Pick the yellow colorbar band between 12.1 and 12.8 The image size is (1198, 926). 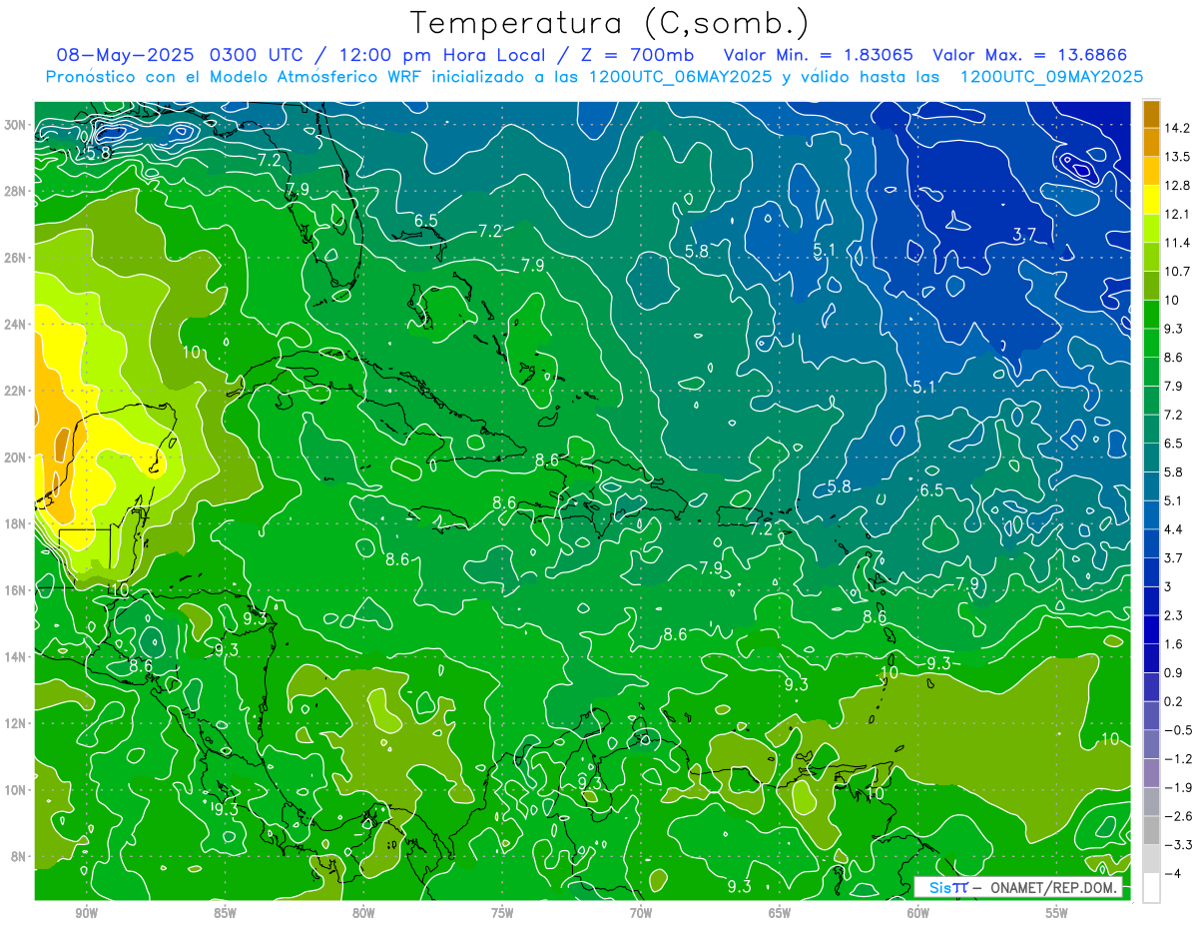pyautogui.click(x=1151, y=199)
